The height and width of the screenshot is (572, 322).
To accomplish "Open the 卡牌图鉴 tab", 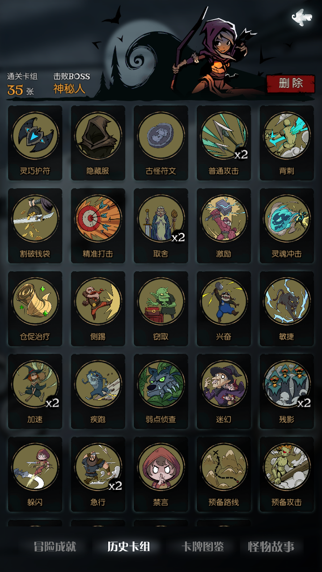I will tap(203, 547).
